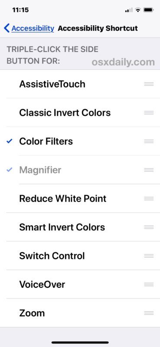Tap the reorder handle for Switch Control

click(149, 255)
